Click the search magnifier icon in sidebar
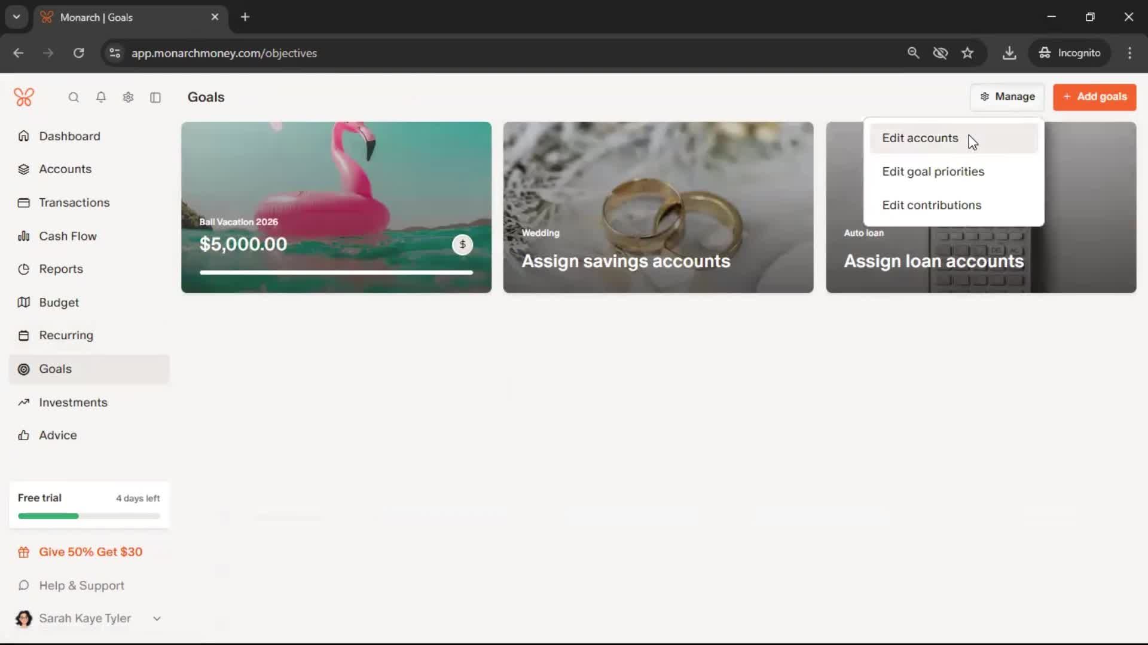Viewport: 1148px width, 645px height. 74,97
